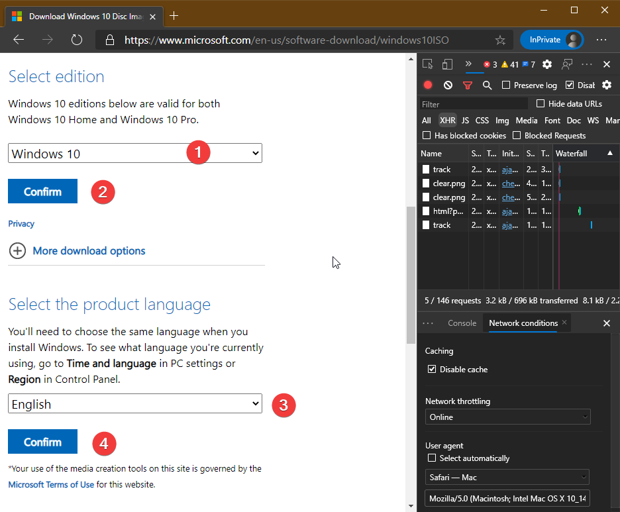Check Has blocked cookies

click(427, 136)
